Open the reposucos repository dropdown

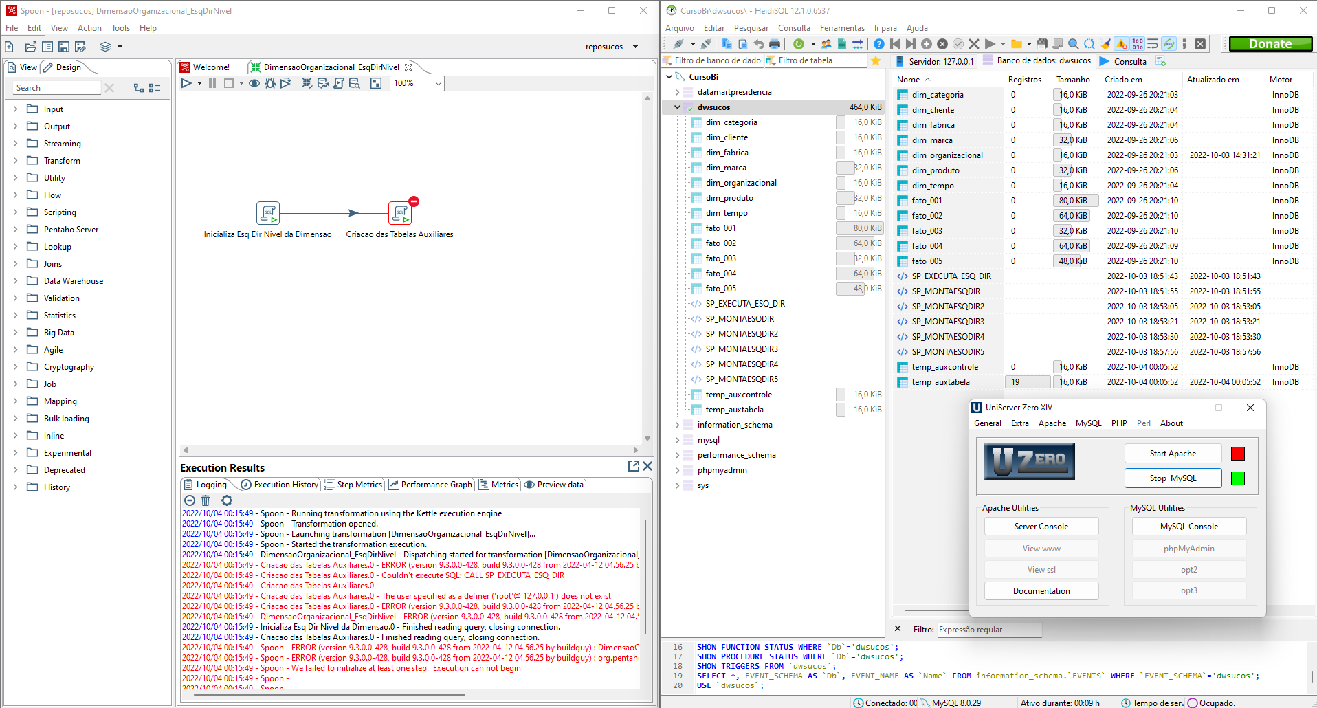[635, 47]
